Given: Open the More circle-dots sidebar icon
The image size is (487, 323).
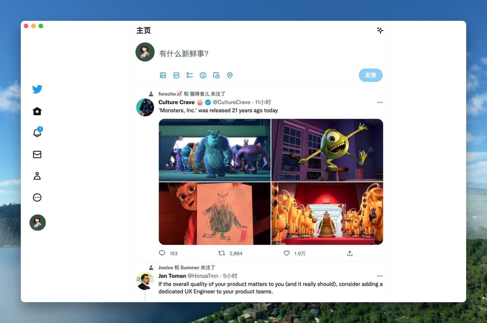Looking at the screenshot, I should (x=37, y=197).
